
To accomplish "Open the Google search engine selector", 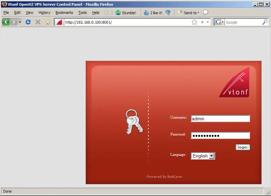I will pyautogui.click(x=219, y=22).
